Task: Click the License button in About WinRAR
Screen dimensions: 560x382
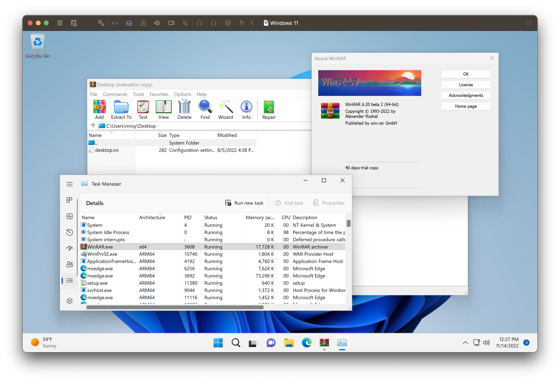Action: coord(466,84)
